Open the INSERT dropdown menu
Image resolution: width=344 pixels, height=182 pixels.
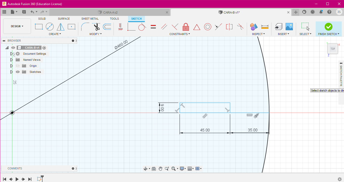click(284, 34)
